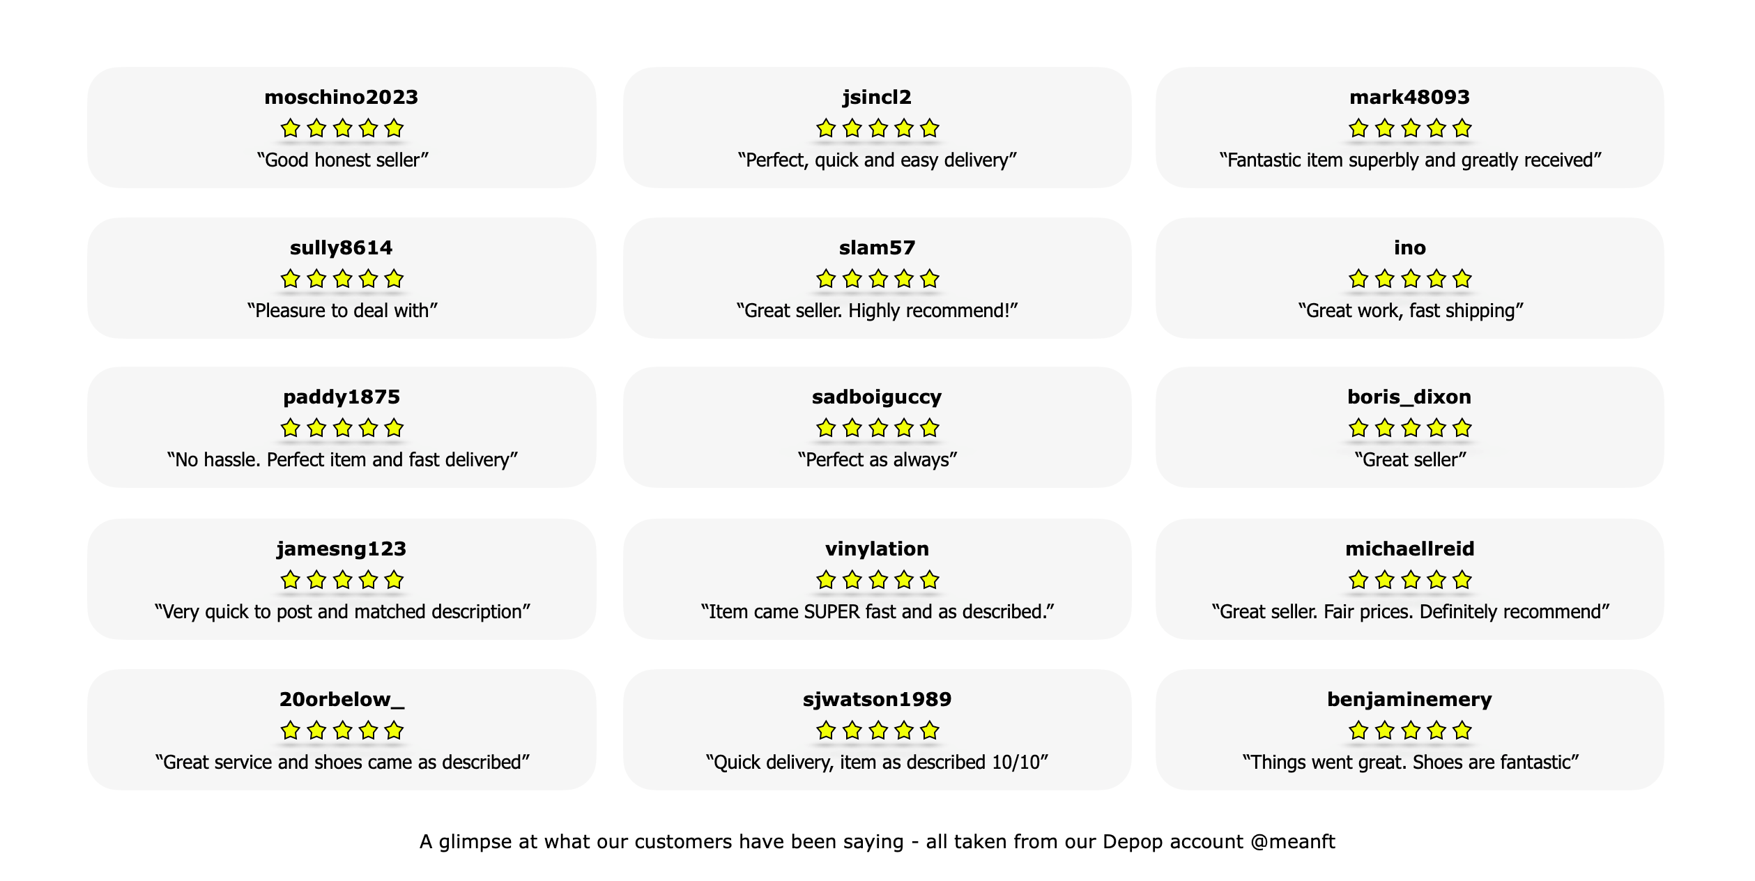The height and width of the screenshot is (881, 1755).
Task: Click the star rating under moschino2023
Action: point(342,128)
